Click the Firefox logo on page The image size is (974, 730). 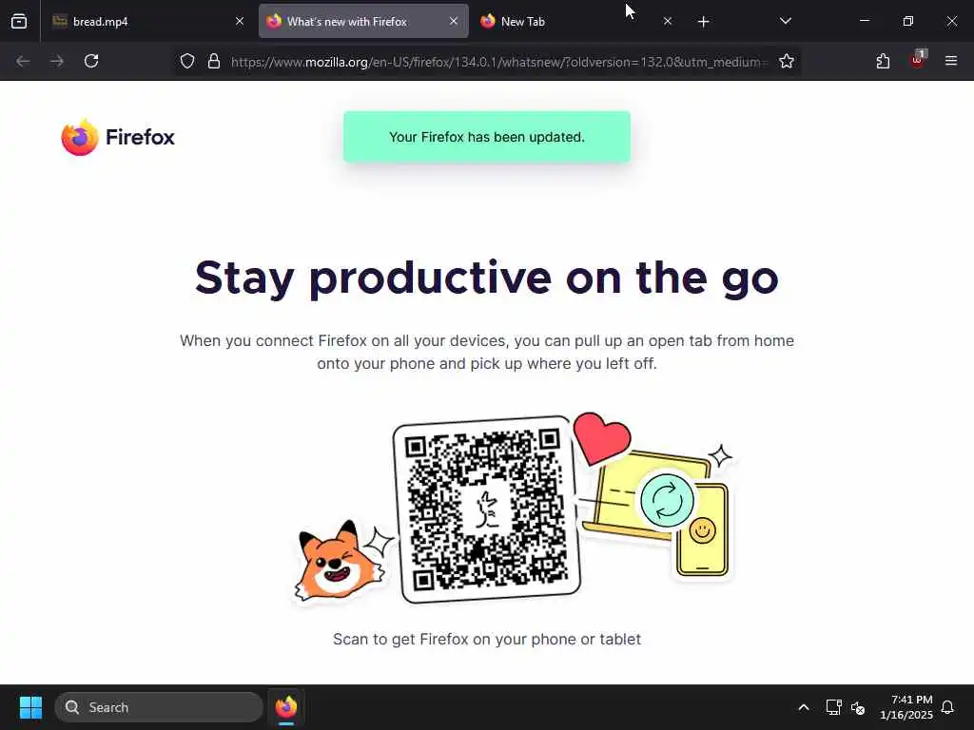point(118,137)
